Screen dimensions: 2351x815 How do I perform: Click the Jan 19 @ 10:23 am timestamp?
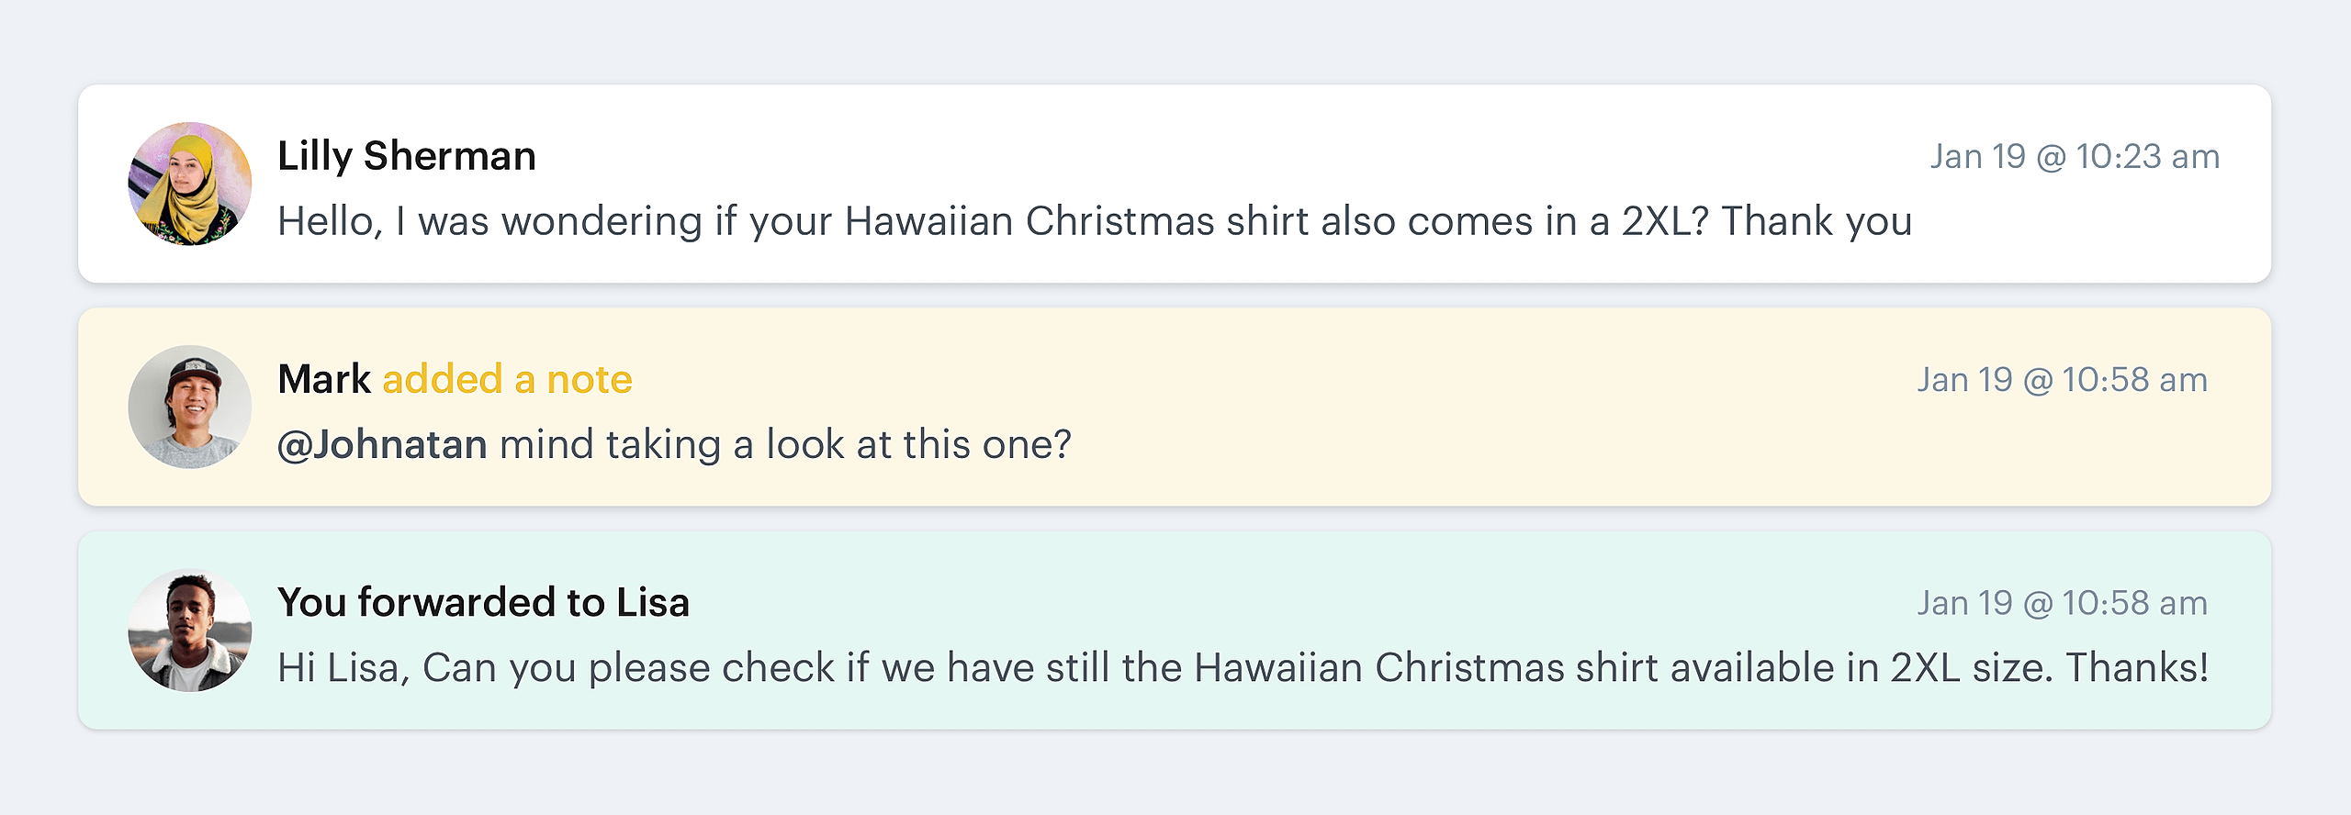[x=2075, y=157]
